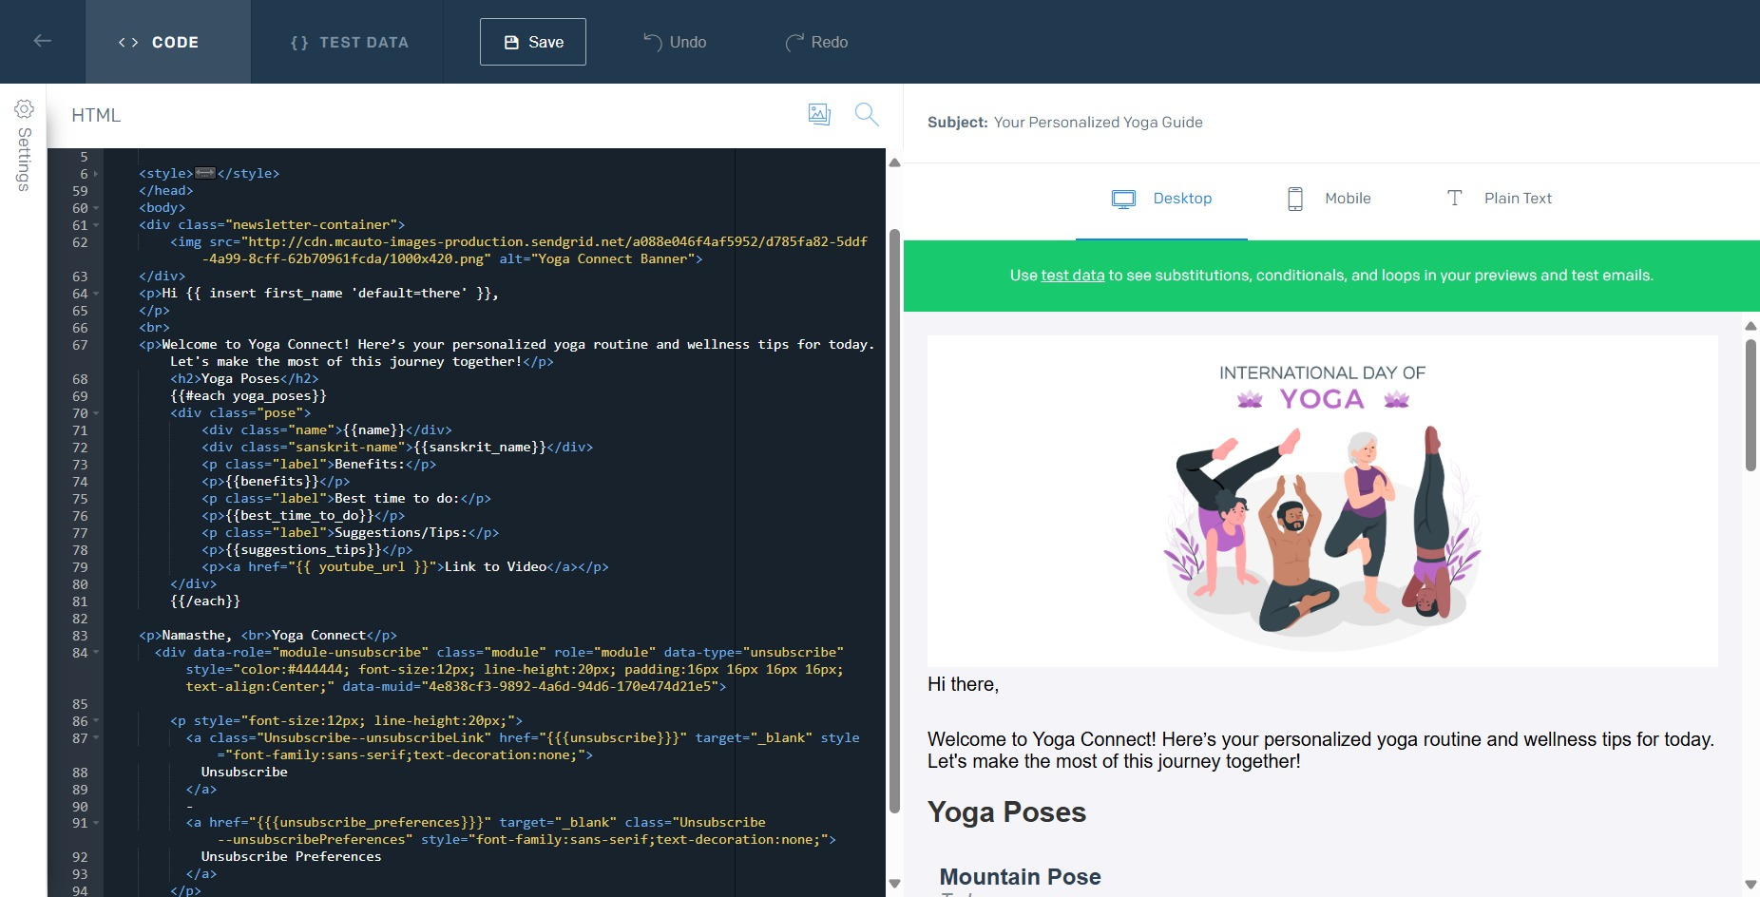Screen dimensions: 1760x897
Task: Click the Redo arrow icon
Action: [x=792, y=41]
